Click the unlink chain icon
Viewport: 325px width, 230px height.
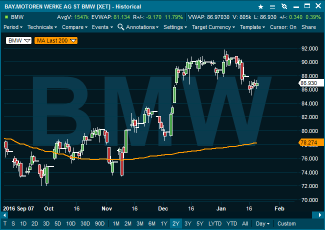(284, 6)
